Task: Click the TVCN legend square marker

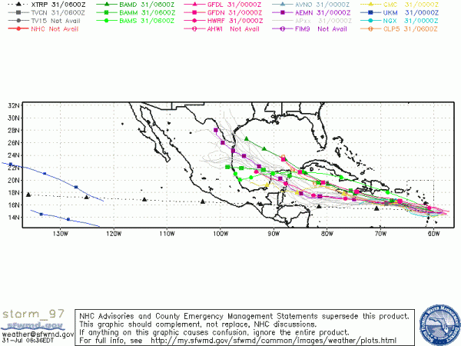Action: tap(18, 12)
